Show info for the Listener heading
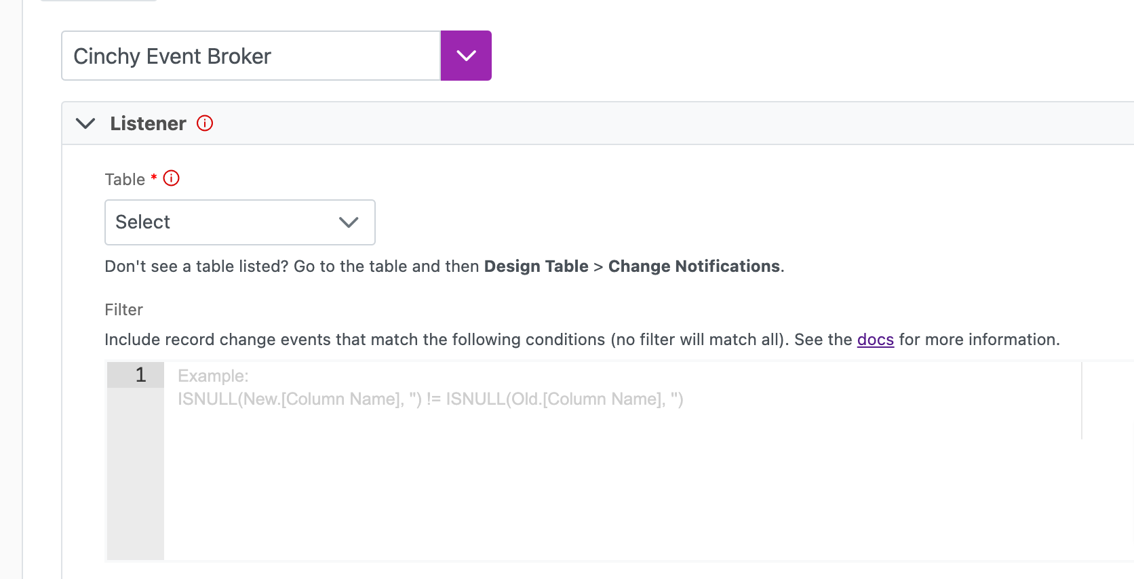 (x=205, y=123)
